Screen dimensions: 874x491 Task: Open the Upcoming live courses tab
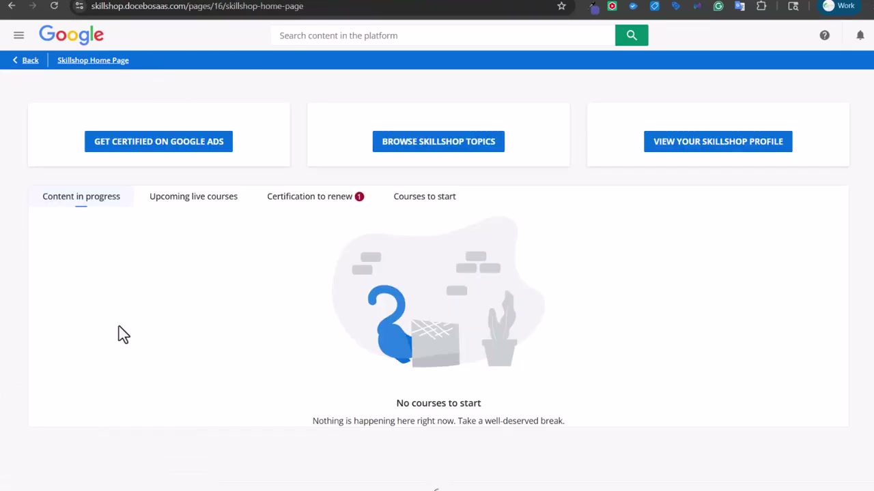coord(193,196)
